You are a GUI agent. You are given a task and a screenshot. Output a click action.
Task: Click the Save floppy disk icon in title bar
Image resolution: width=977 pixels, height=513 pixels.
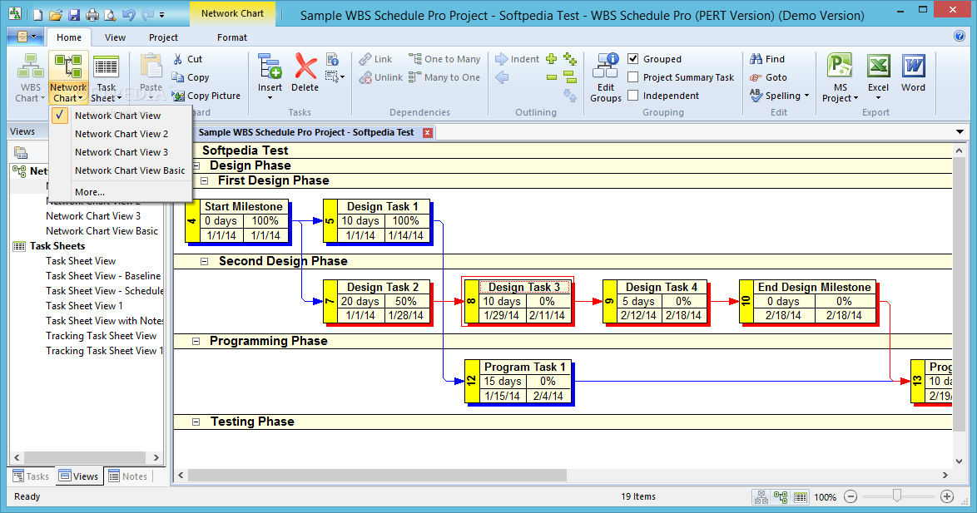tap(74, 14)
